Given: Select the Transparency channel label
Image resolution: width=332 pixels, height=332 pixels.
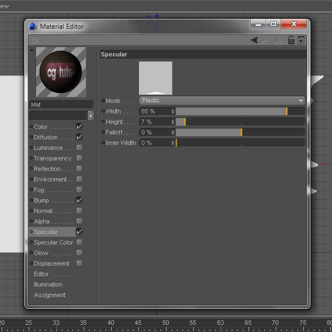Looking at the screenshot, I should (53, 158).
